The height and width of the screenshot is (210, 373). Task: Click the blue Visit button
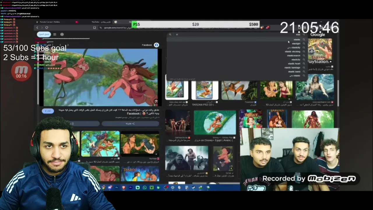click(48, 111)
